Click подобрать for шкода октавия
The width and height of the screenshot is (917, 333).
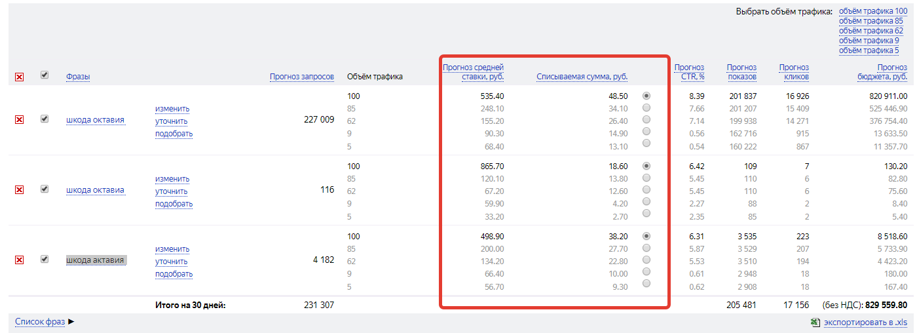pos(174,133)
